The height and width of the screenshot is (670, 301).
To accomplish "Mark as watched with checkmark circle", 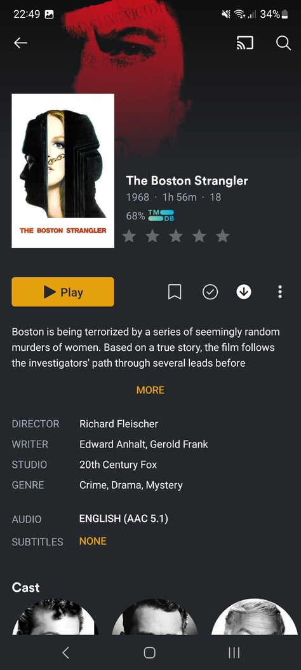I will [210, 292].
